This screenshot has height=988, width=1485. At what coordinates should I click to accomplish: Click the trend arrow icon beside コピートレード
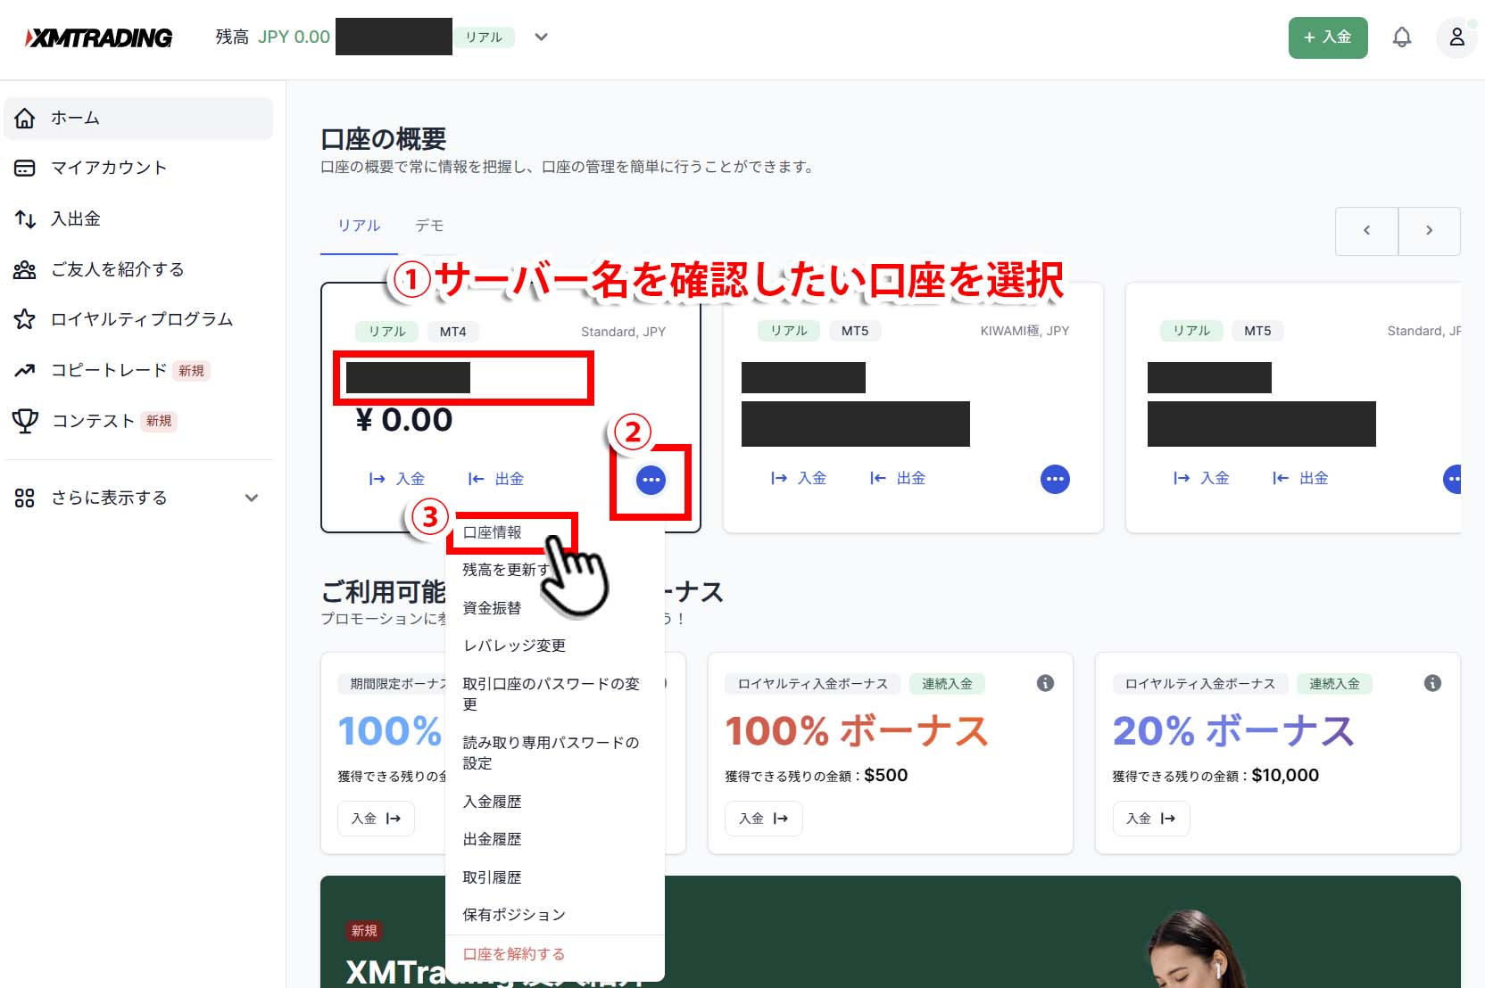(25, 370)
